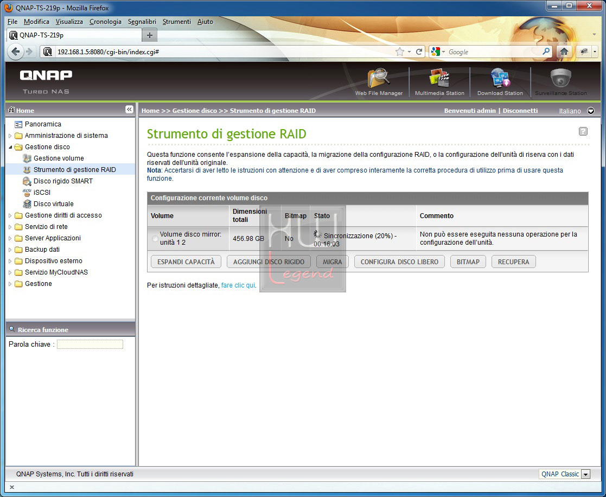Click the search magnifier in Google box
606x497 pixels.
(546, 51)
